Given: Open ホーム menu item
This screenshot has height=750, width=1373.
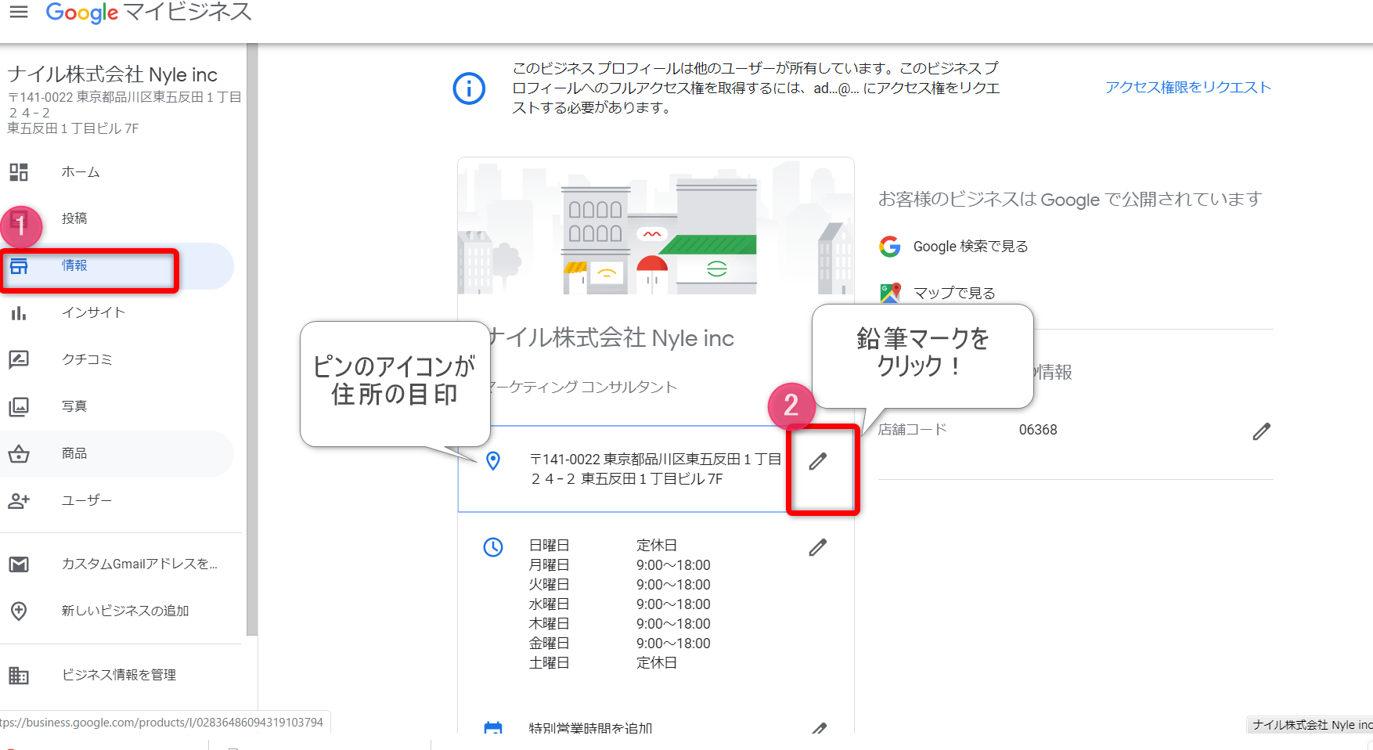Looking at the screenshot, I should click(x=81, y=172).
